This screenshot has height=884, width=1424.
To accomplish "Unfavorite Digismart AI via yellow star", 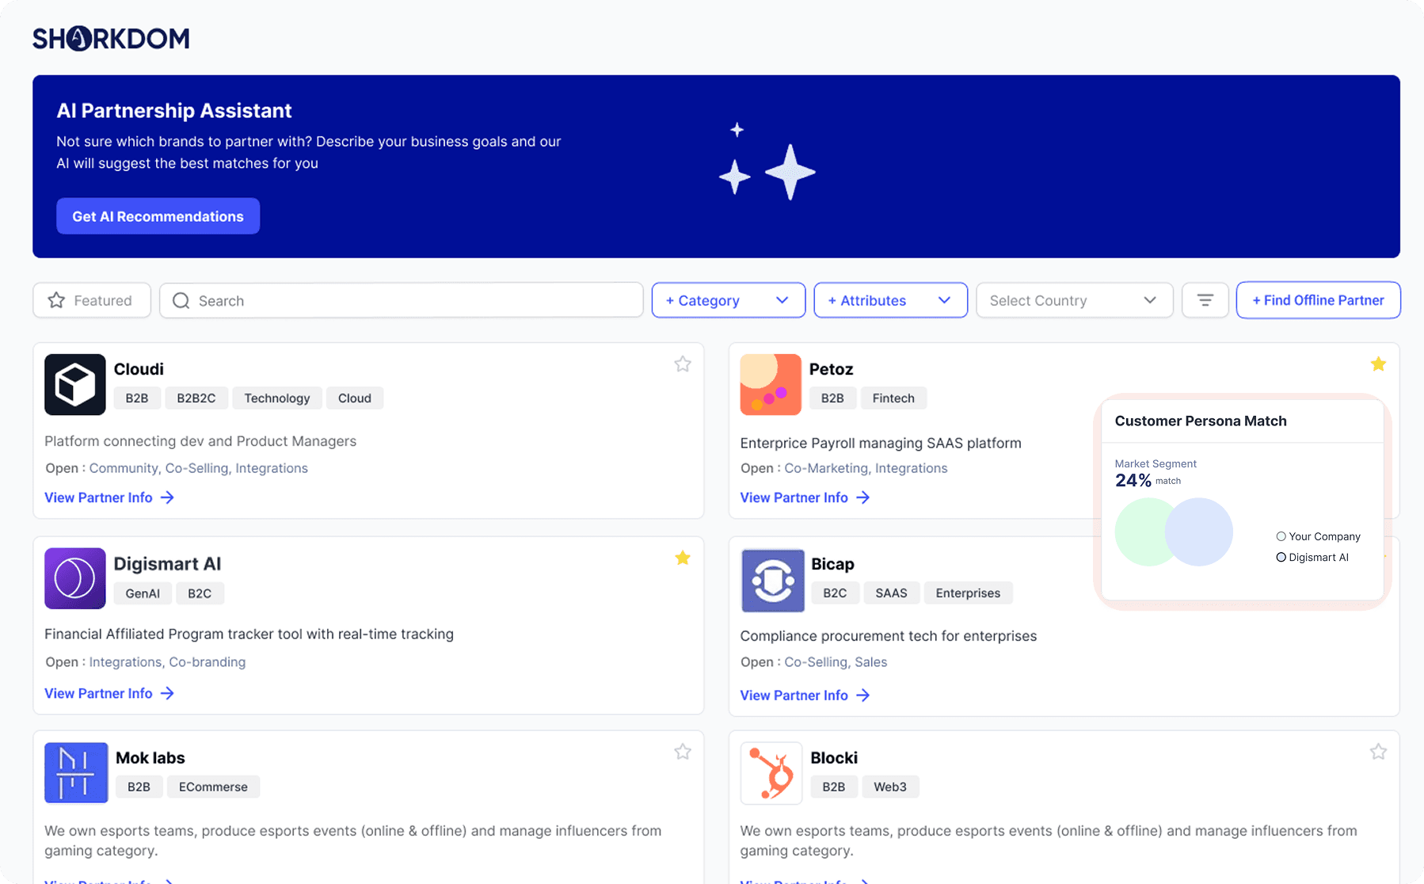I will click(683, 558).
